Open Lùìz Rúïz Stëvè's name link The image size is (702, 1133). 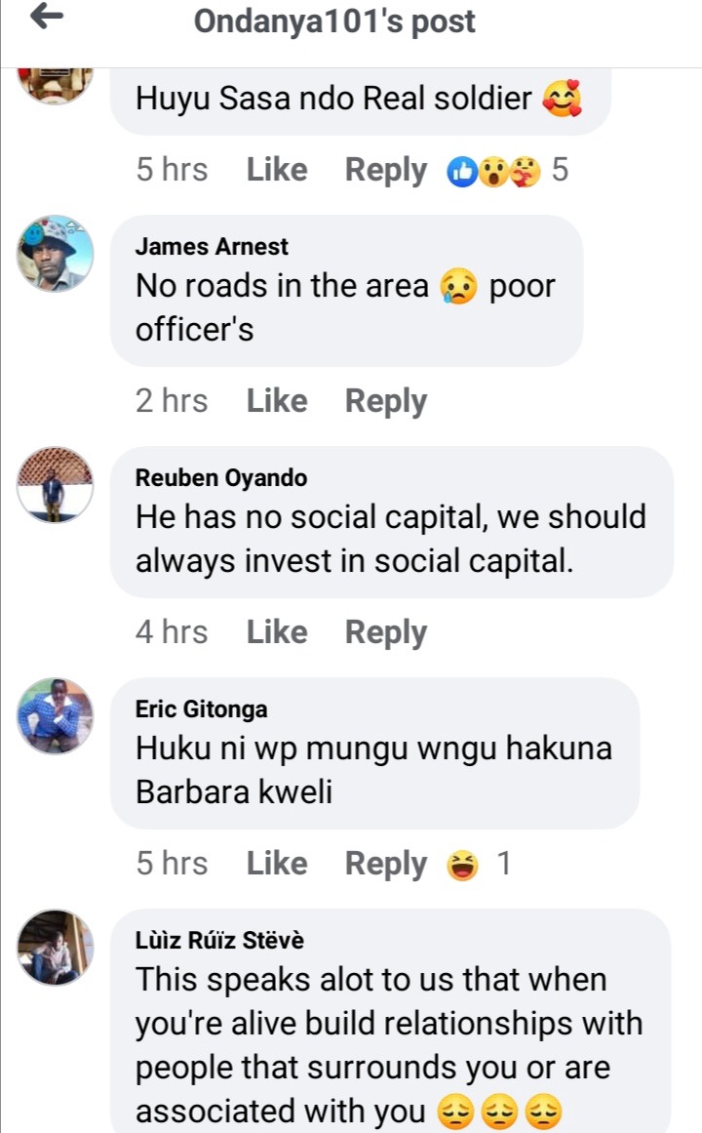tap(219, 940)
